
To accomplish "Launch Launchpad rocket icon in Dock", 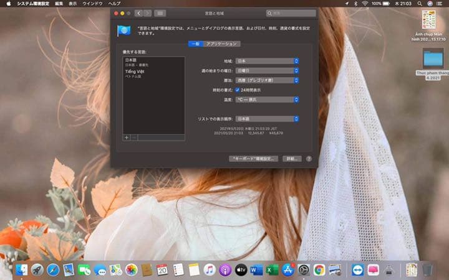I will (37, 269).
